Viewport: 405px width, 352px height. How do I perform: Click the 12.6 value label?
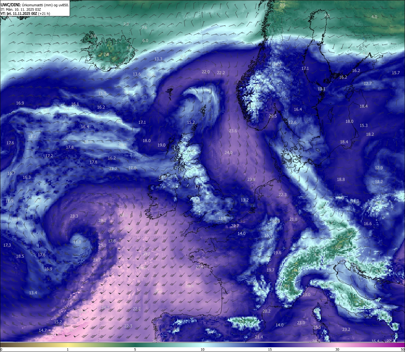292,122
